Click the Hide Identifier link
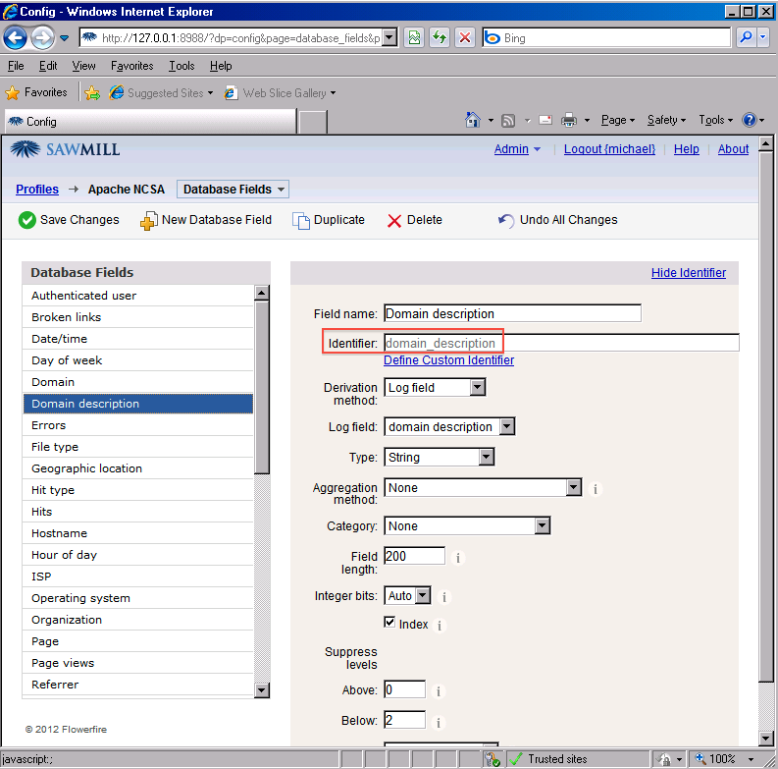Image resolution: width=778 pixels, height=769 pixels. (688, 273)
